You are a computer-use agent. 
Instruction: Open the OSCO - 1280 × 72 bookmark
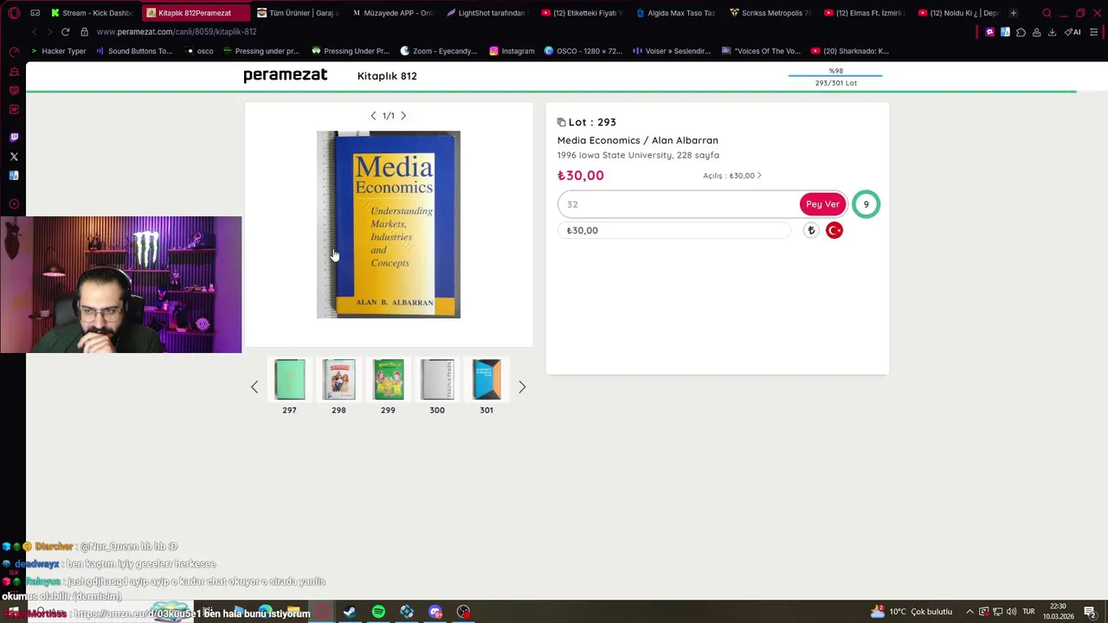(x=583, y=51)
